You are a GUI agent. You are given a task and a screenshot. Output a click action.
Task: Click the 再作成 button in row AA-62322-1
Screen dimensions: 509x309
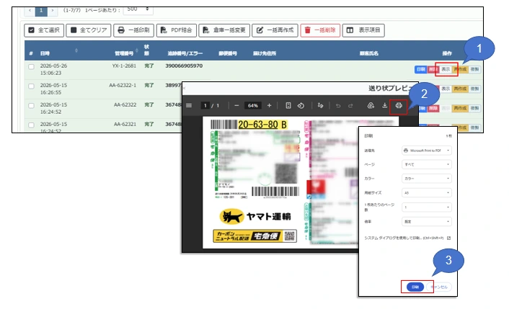[460, 89]
